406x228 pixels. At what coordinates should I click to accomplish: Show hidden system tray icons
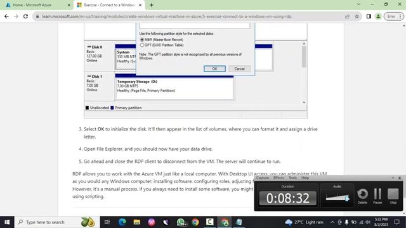332,222
